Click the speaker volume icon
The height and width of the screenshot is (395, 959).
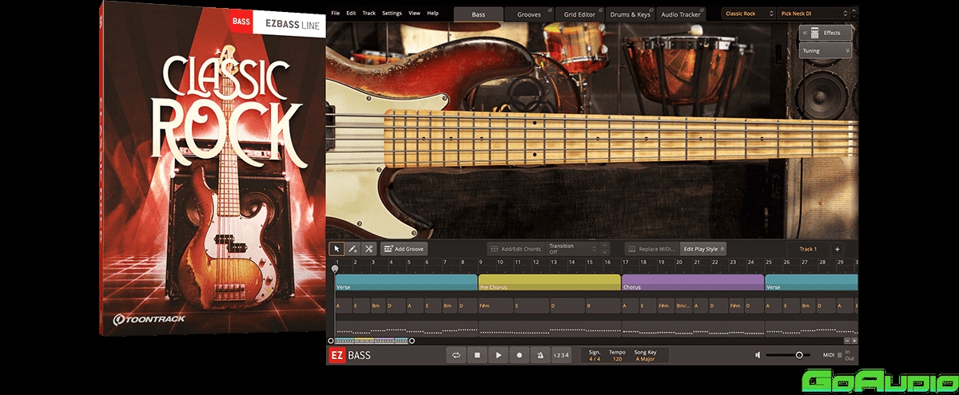point(758,354)
